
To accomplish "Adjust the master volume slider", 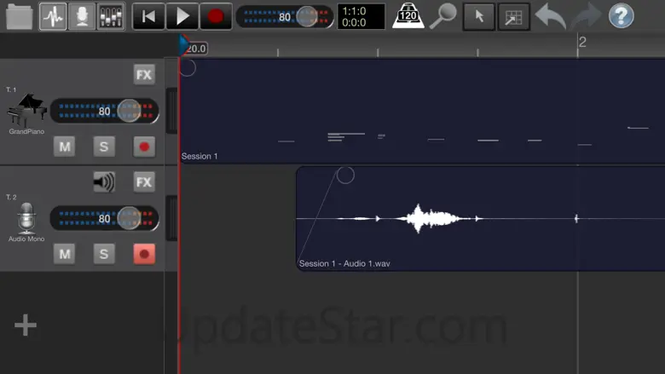I will point(285,16).
